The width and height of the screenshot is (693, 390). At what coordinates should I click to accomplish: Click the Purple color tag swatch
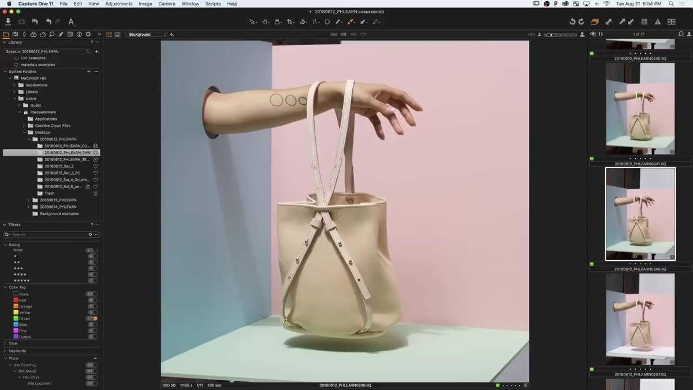click(x=16, y=336)
